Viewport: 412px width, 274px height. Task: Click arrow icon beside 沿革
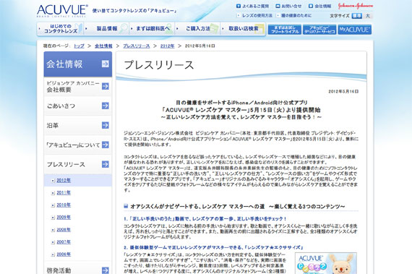click(106, 125)
